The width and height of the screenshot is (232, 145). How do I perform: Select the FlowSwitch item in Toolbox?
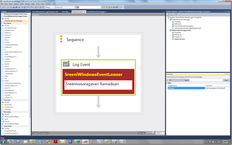pos(8,105)
